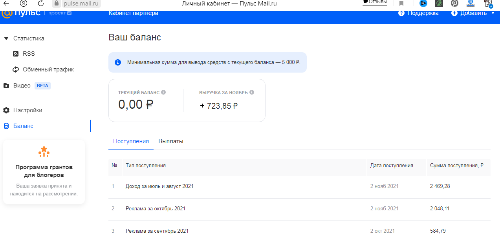500x248 pixels.
Task: Open the RSS sidebar item
Action: pyautogui.click(x=29, y=54)
